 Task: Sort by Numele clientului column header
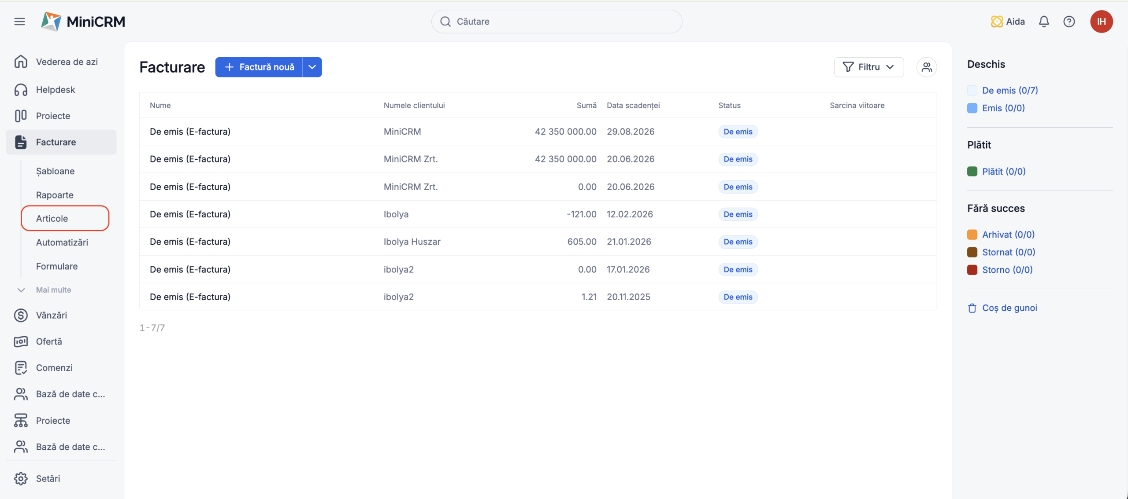tap(414, 105)
